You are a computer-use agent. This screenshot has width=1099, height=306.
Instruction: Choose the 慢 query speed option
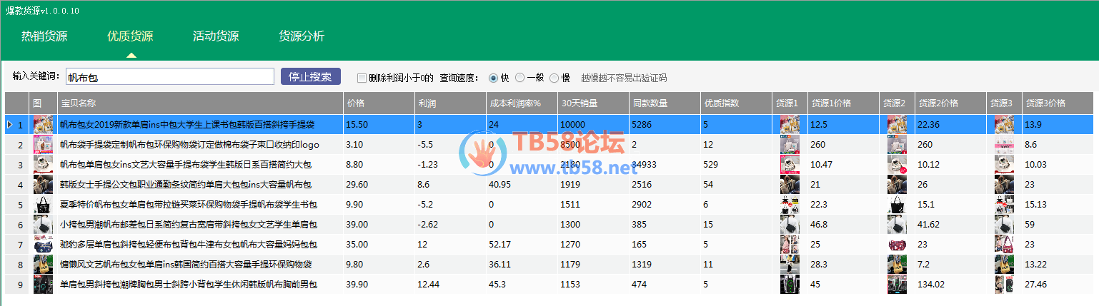point(555,78)
